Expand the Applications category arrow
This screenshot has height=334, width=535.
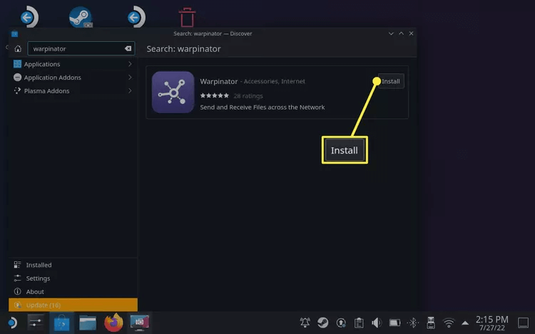pyautogui.click(x=130, y=64)
